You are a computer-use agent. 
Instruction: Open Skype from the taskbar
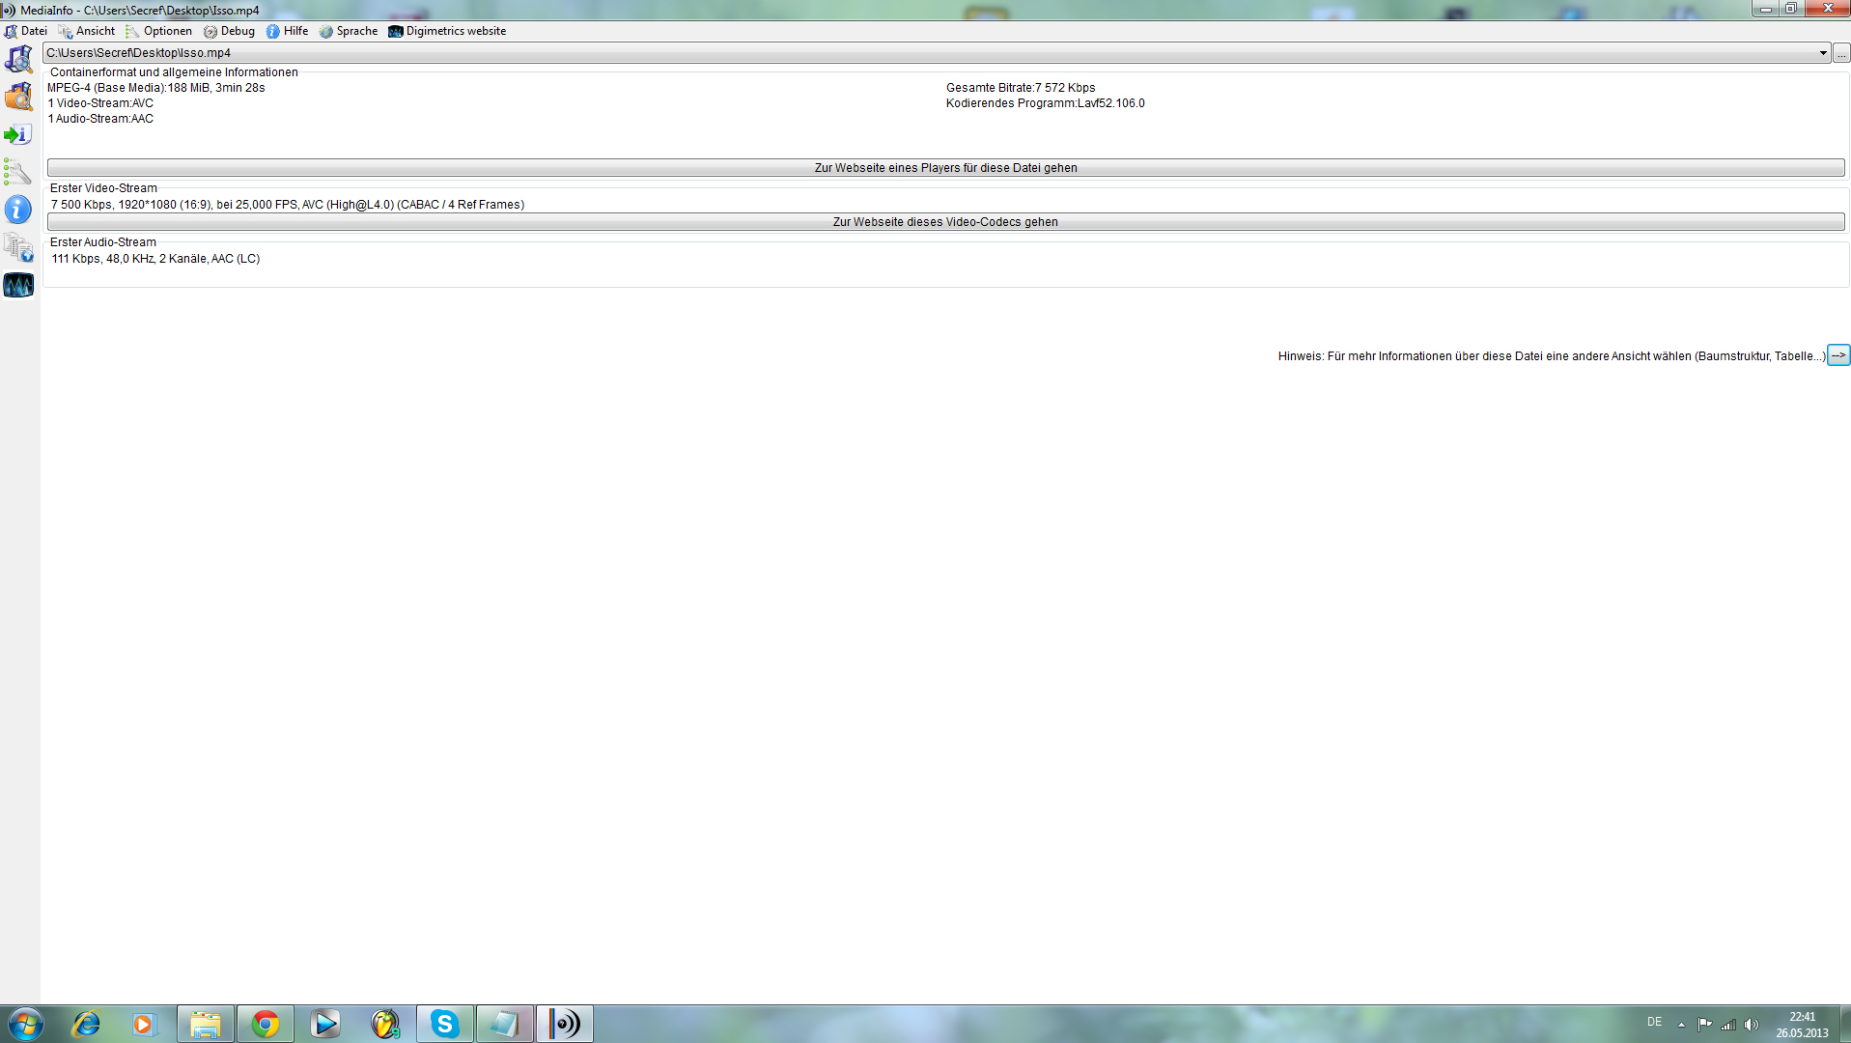coord(444,1024)
